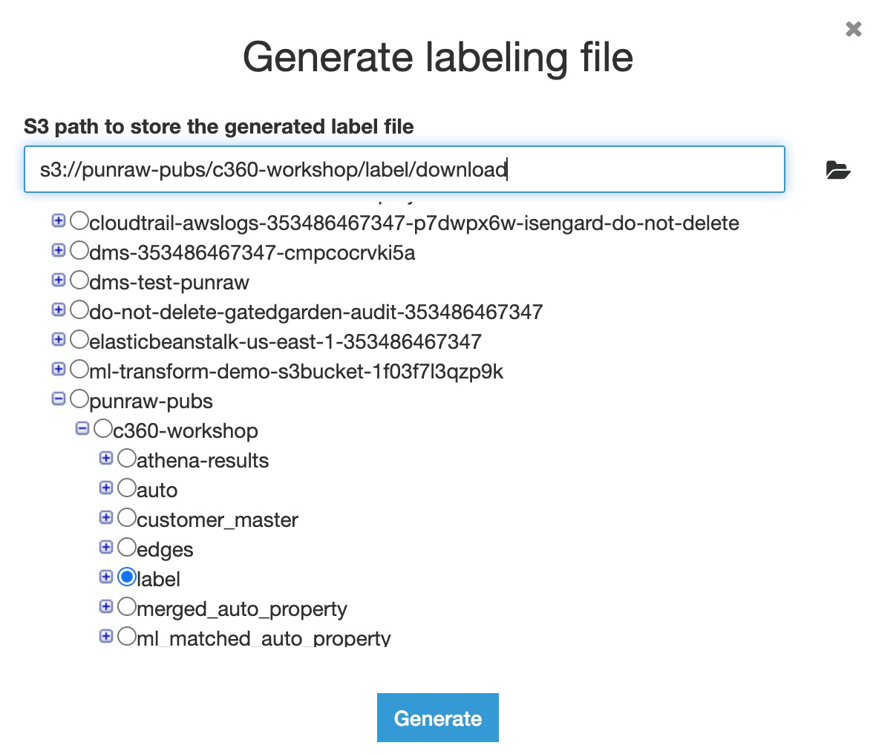
Task: Expand the athena-results folder
Action: 106,458
